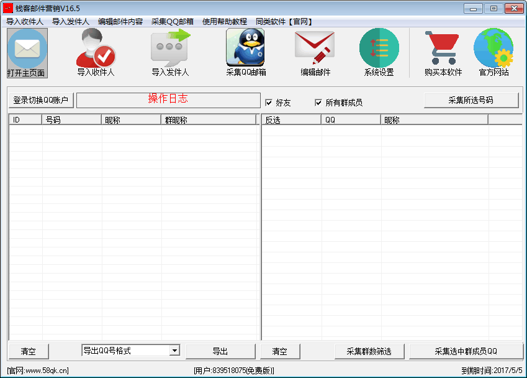Click the 号码 column header
527x378 pixels.
(71, 120)
